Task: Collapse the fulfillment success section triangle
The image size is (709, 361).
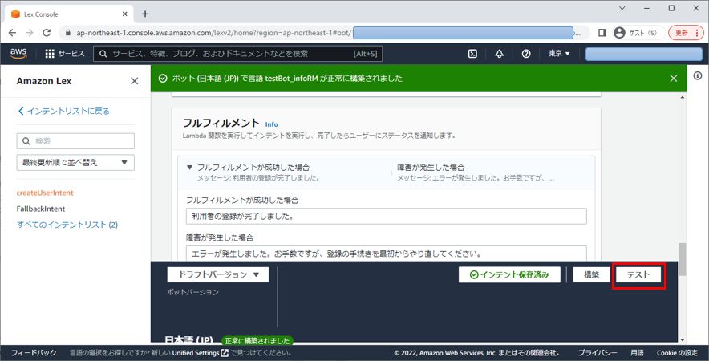Action: tap(189, 168)
